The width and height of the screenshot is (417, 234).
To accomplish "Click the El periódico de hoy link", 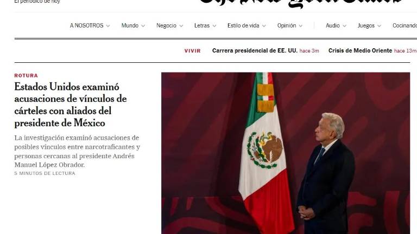I will pos(37,2).
